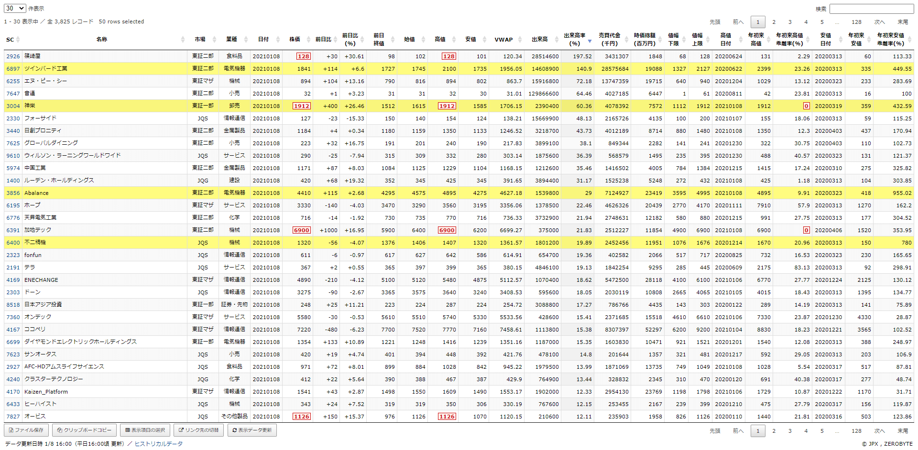Screen dimensions: 918x450
Task: Click リンク先の切替 button
Action: pos(198,430)
